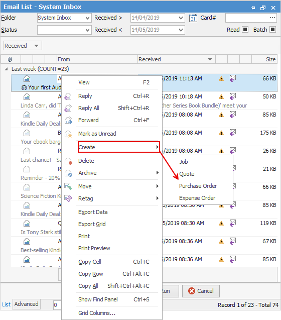Select Purchase Order in Create submenu
The width and height of the screenshot is (281, 320).
[198, 186]
